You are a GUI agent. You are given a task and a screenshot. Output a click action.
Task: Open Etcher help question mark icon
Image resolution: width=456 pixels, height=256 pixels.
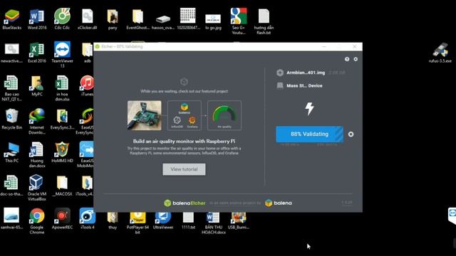coord(347,59)
